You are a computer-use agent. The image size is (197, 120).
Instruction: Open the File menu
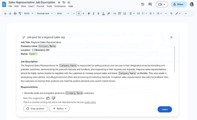[x=10, y=6]
